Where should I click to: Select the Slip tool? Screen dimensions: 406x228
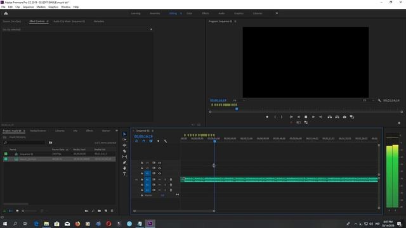pyautogui.click(x=124, y=156)
